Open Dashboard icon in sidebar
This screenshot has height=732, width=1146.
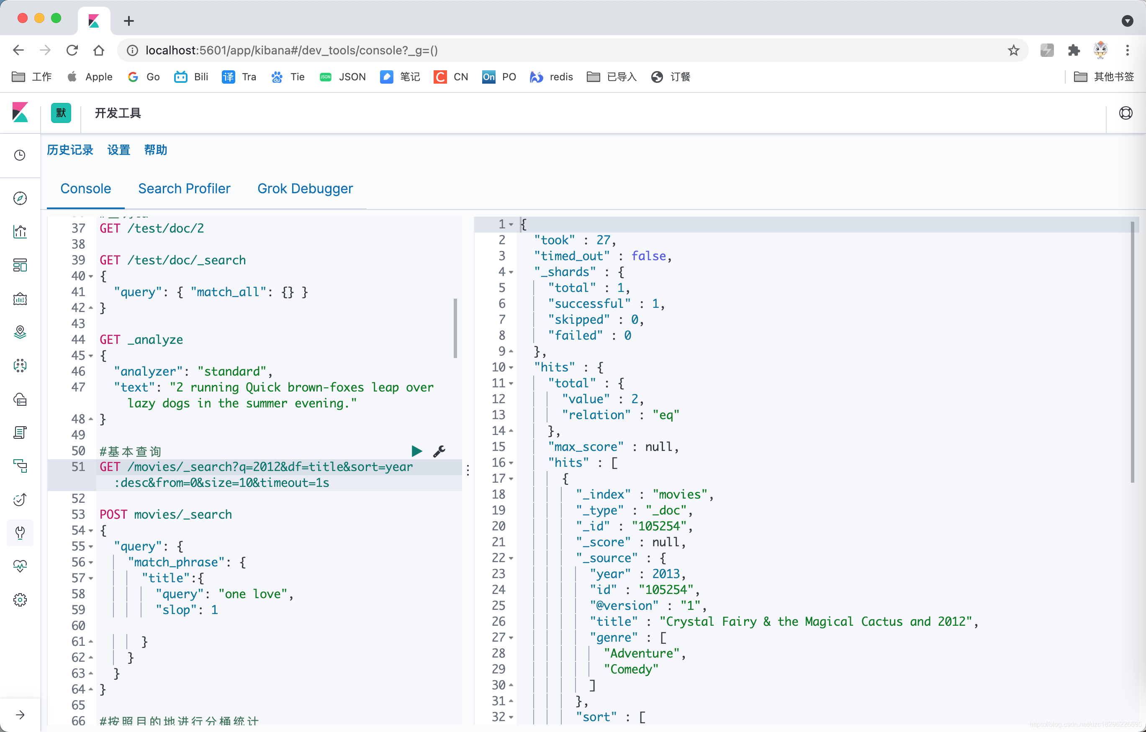20,265
